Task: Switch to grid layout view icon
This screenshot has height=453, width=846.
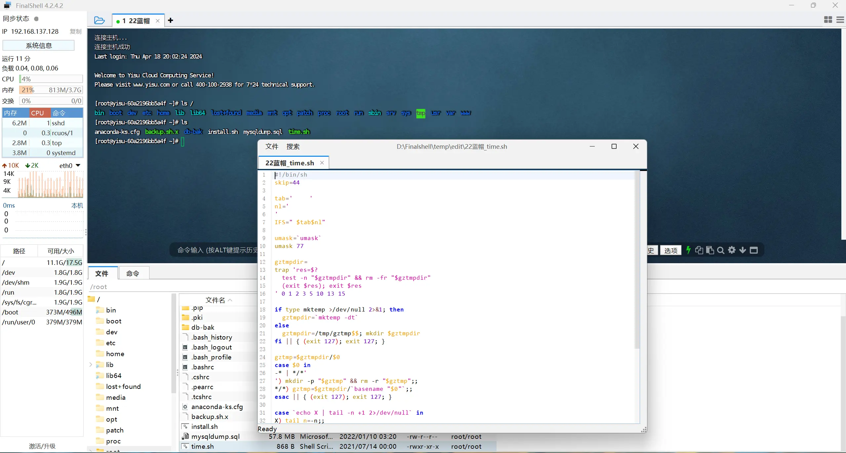Action: [x=828, y=20]
